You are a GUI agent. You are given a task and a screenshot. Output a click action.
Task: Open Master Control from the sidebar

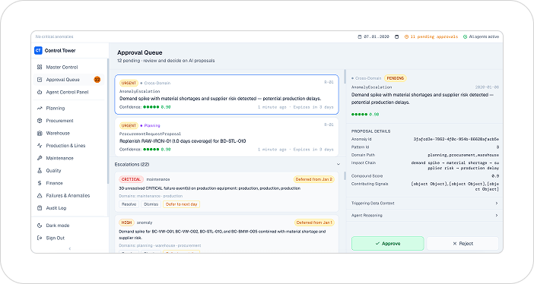coord(69,67)
